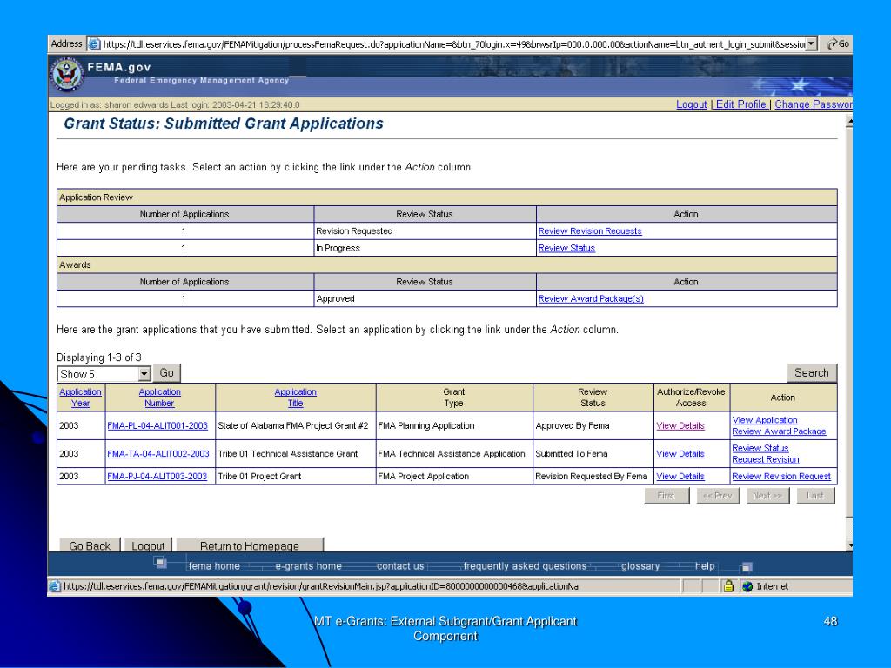Click View Details for FMA Planning Application

click(680, 426)
